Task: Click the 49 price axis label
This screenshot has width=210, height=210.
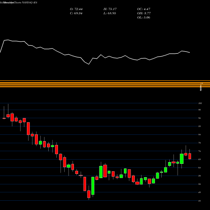Action: (x=199, y=192)
